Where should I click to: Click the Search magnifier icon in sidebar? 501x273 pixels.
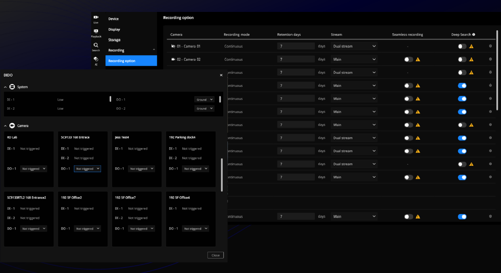[x=96, y=46]
